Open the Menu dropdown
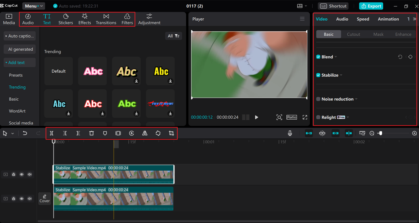419x223 pixels. tap(34, 6)
